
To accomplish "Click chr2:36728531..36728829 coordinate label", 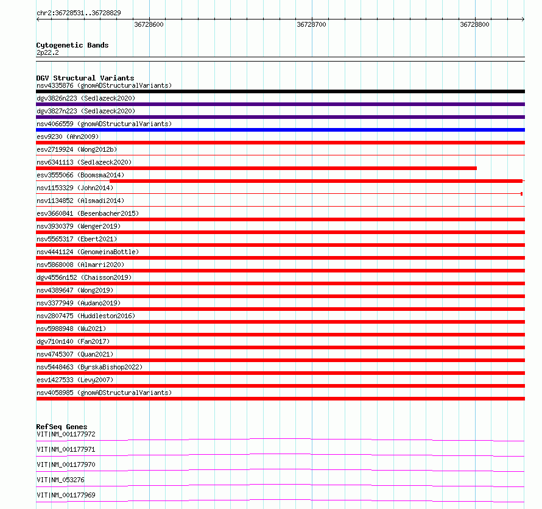I will (79, 13).
